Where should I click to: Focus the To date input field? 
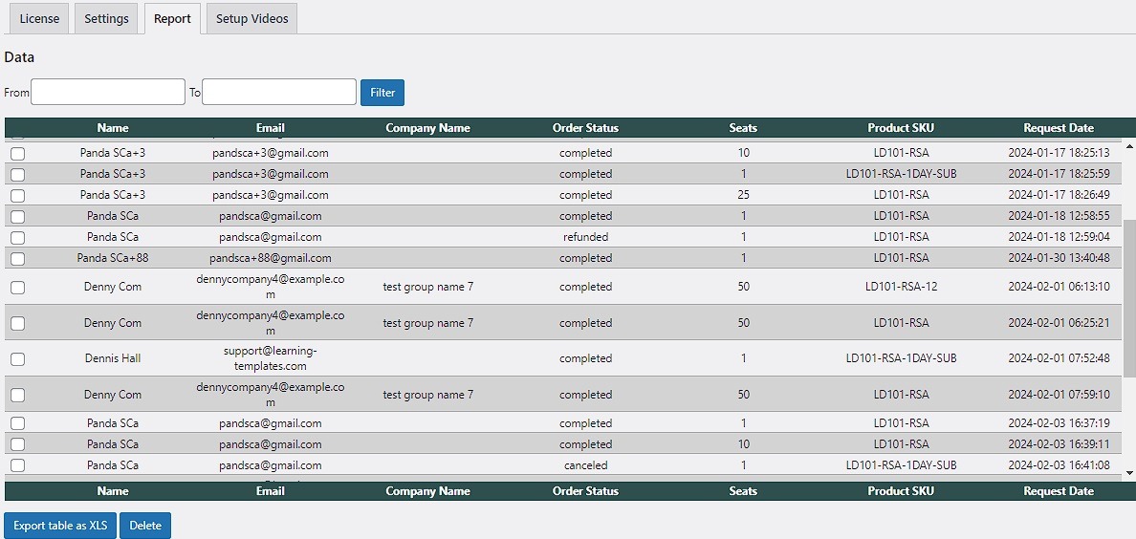pyautogui.click(x=279, y=92)
